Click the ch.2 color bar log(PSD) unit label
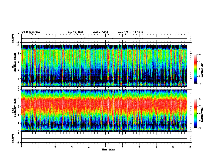The image size is (214, 165). 202,115
